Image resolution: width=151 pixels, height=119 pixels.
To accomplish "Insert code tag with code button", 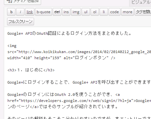I will pos(114,12).
